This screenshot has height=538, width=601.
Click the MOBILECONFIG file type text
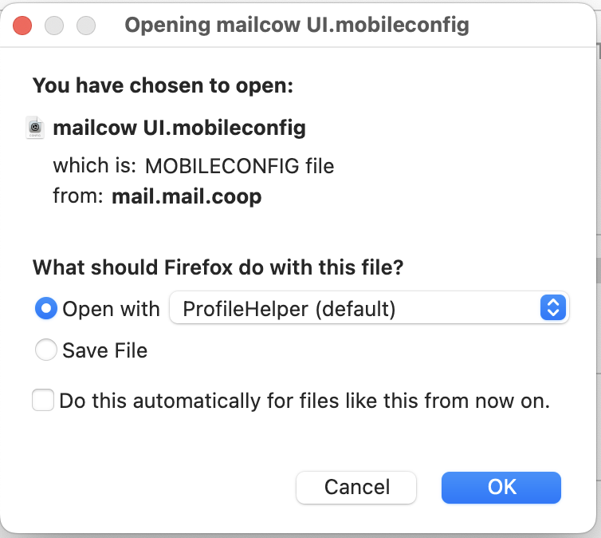pos(240,166)
